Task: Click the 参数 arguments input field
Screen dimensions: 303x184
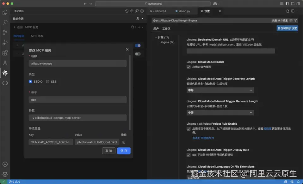Action: 78,118
